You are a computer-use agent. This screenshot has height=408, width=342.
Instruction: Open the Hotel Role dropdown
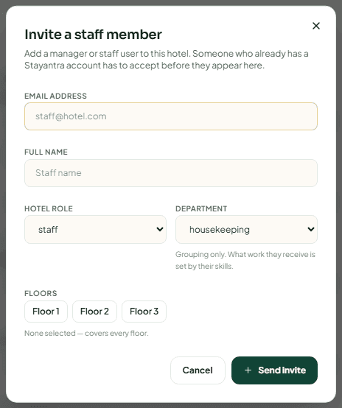coord(95,230)
